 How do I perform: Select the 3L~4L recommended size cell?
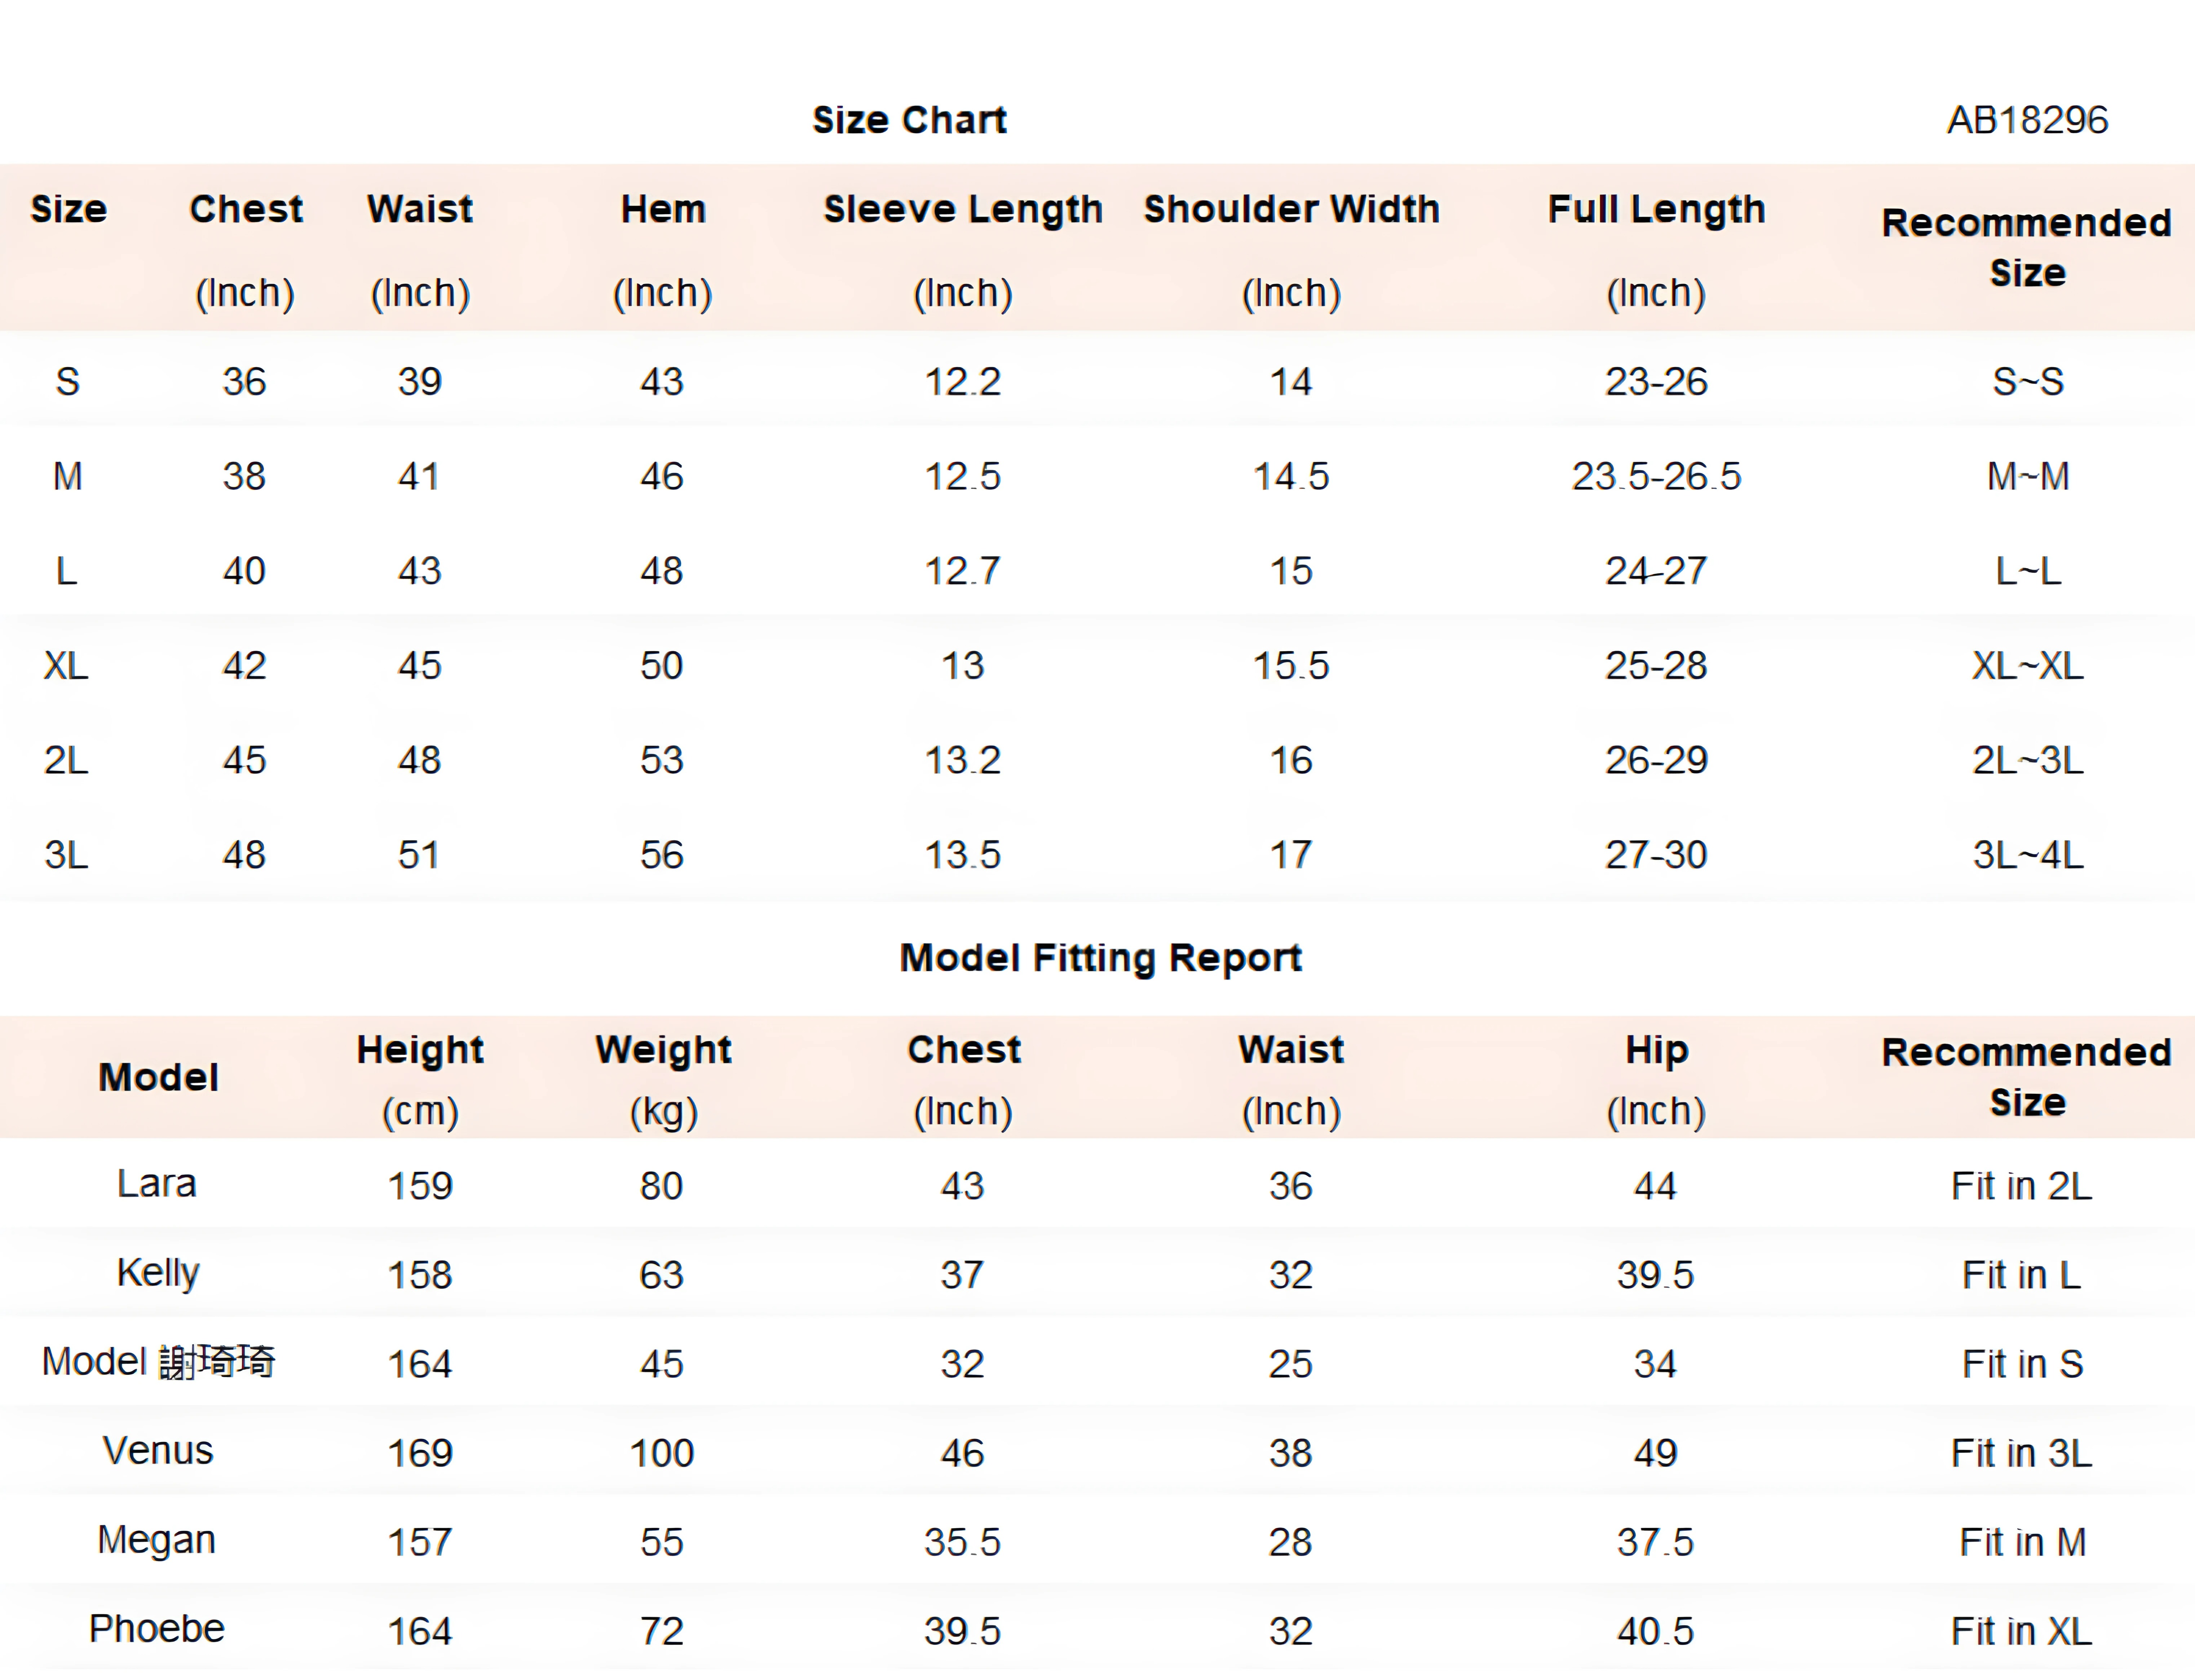point(2027,855)
